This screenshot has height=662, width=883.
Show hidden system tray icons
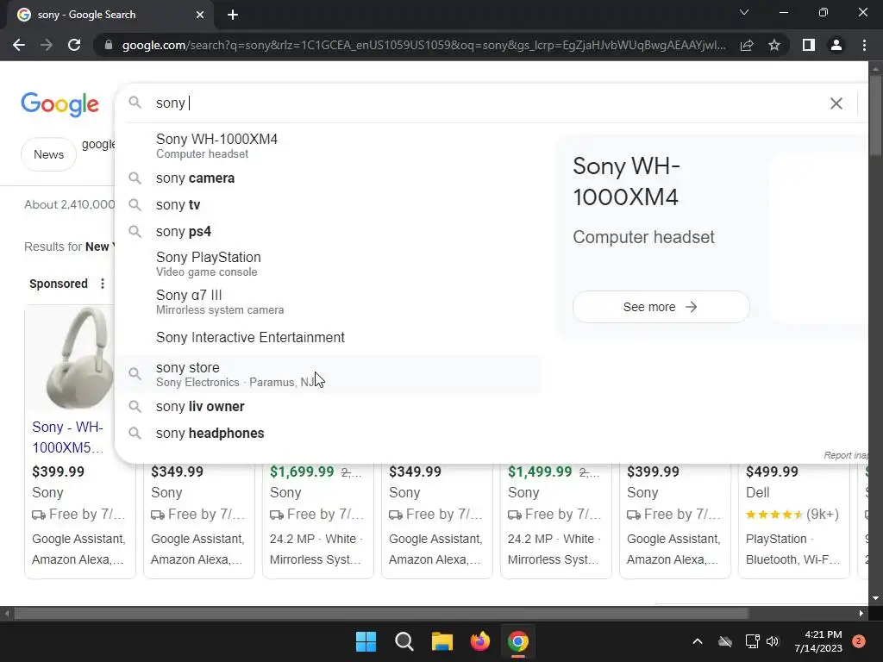pos(697,641)
